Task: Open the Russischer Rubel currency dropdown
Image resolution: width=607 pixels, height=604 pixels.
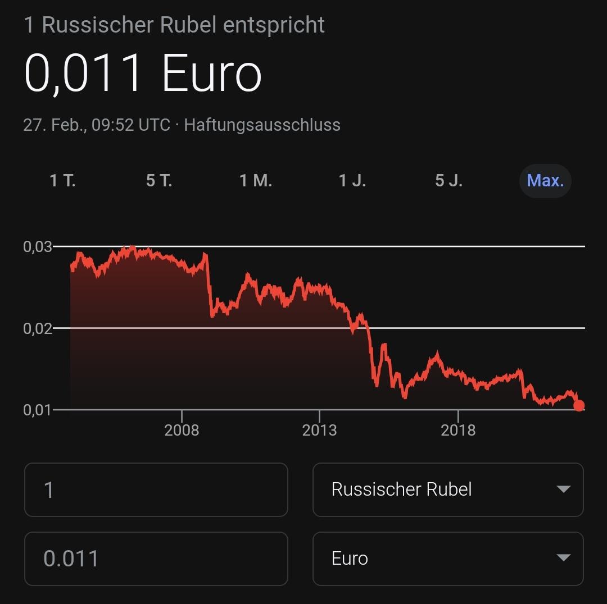Action: tap(448, 489)
